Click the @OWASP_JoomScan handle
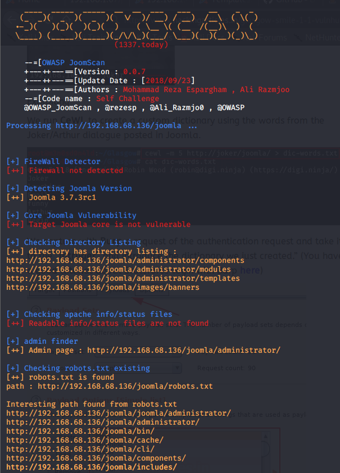 tap(58, 107)
